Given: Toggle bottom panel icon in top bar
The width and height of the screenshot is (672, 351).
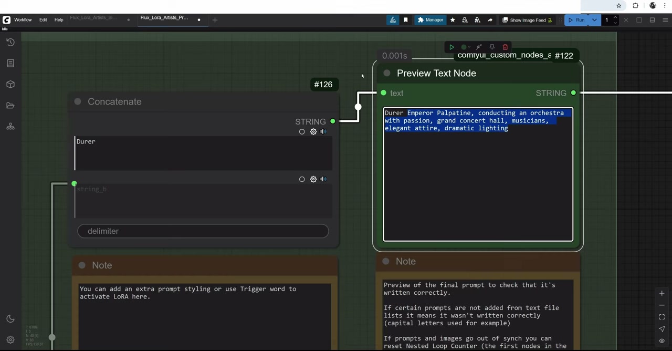Looking at the screenshot, I should pyautogui.click(x=652, y=20).
